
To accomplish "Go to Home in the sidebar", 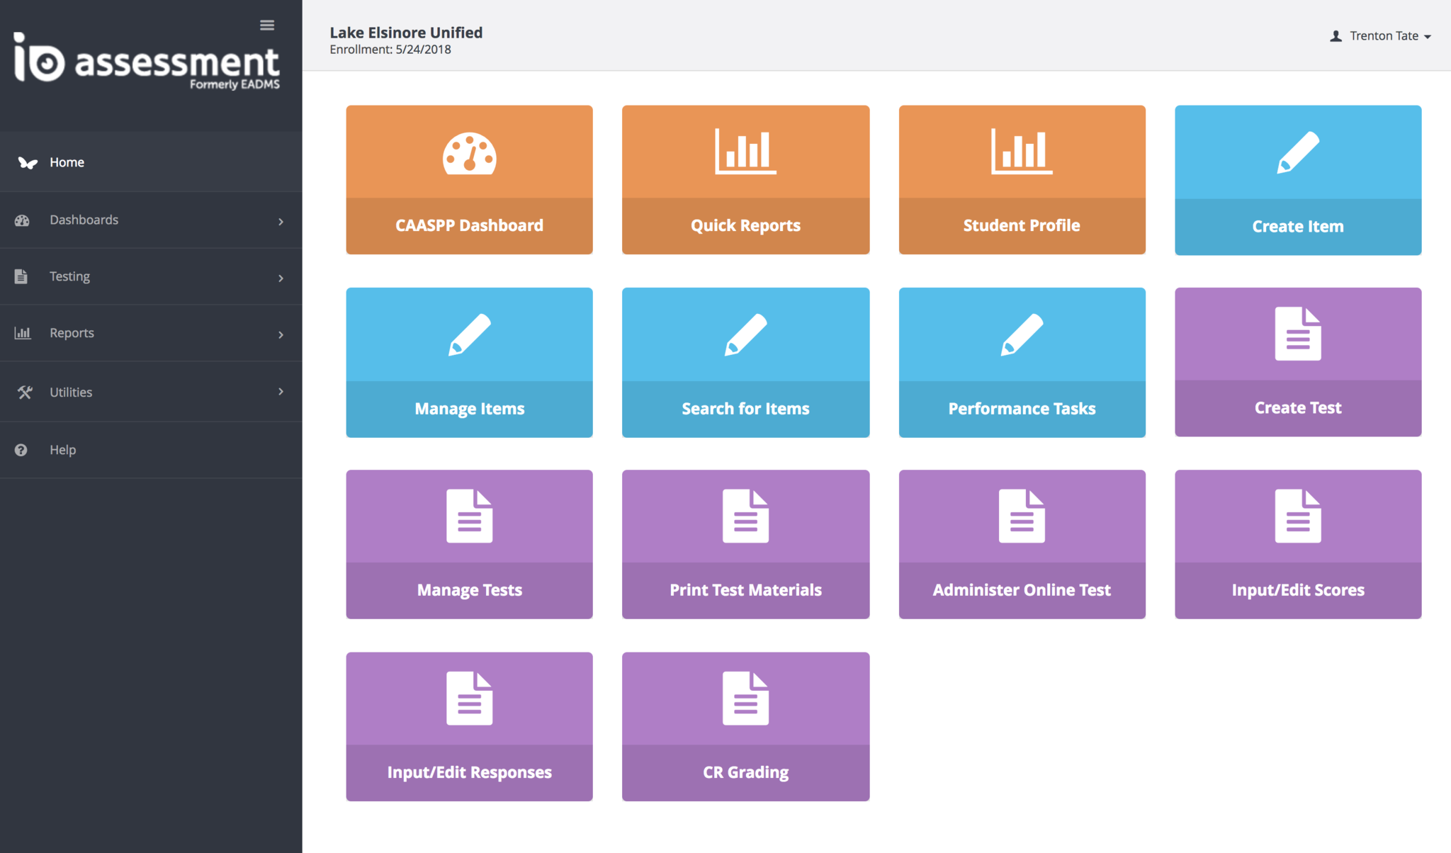I will [x=67, y=162].
